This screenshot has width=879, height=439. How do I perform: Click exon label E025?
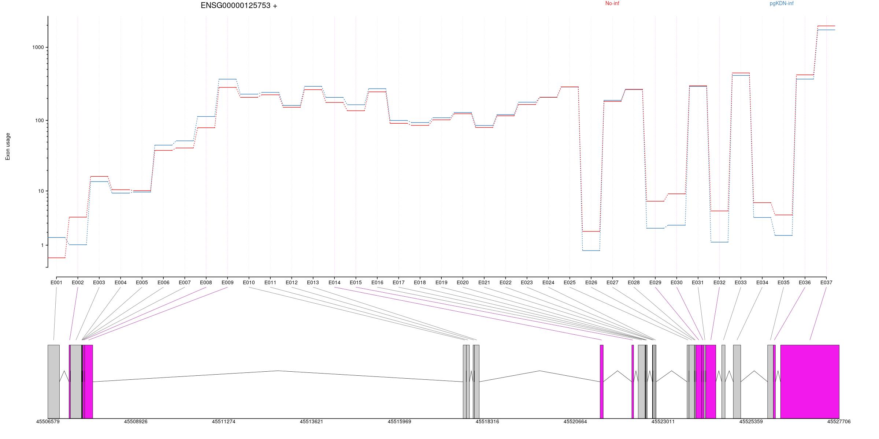point(570,282)
